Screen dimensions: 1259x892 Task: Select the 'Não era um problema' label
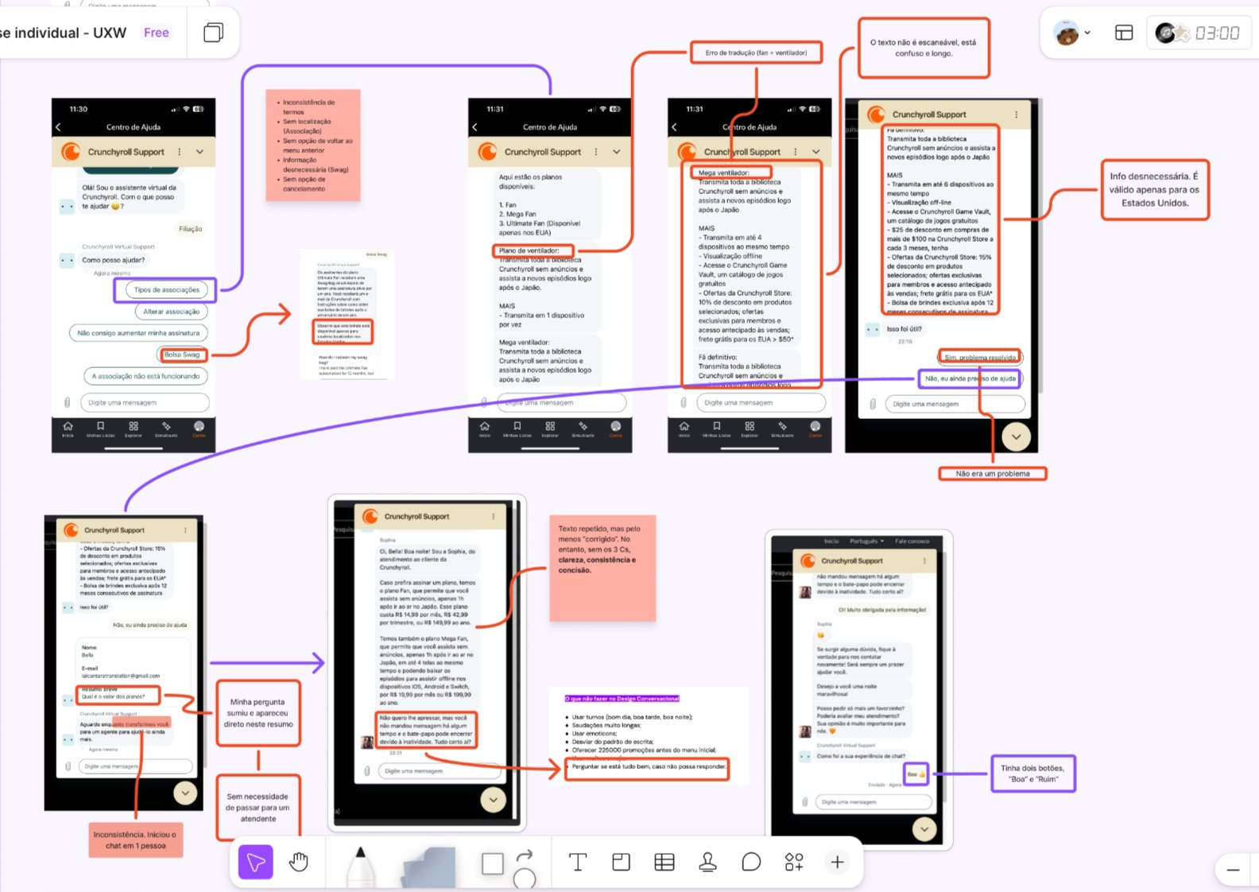(992, 473)
